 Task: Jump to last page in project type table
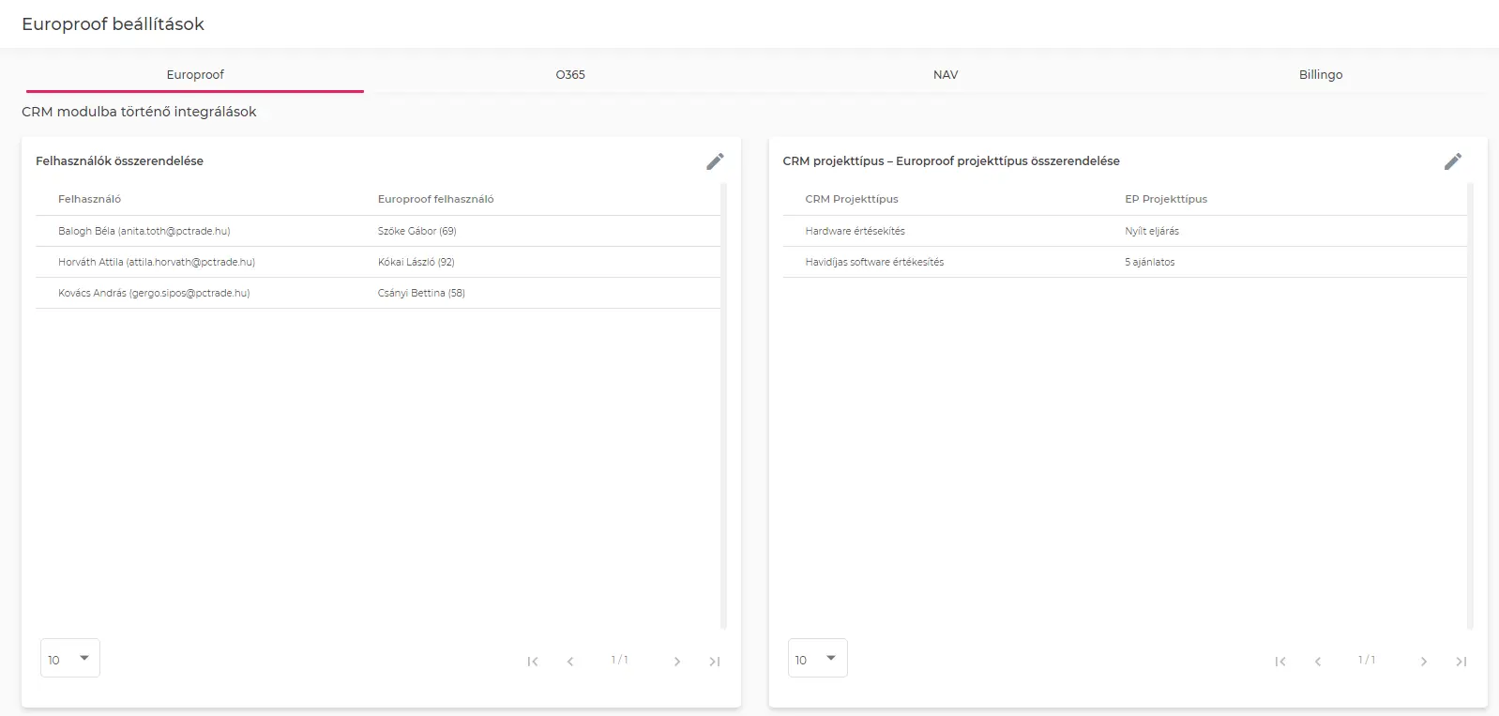[x=1461, y=662]
